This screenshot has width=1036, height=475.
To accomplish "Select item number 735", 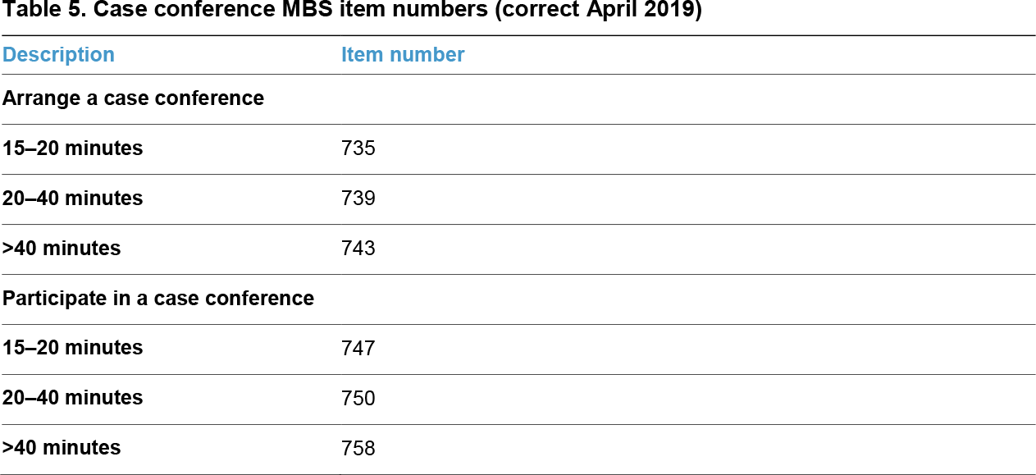I will pos(358,148).
